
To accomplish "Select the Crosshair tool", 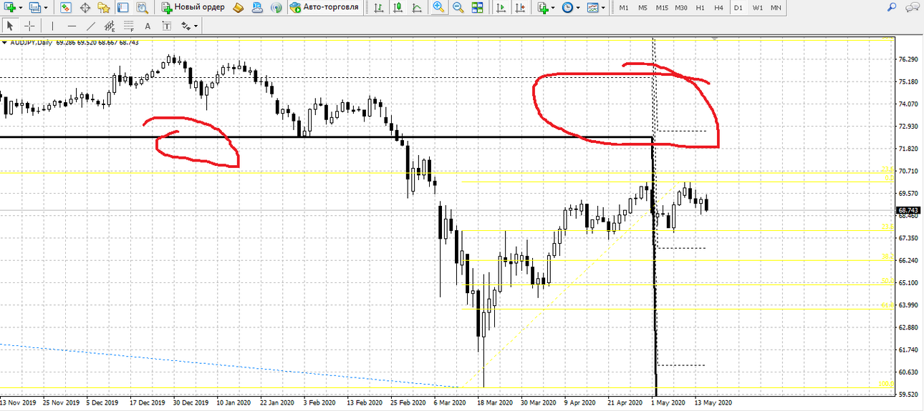I will click(29, 26).
